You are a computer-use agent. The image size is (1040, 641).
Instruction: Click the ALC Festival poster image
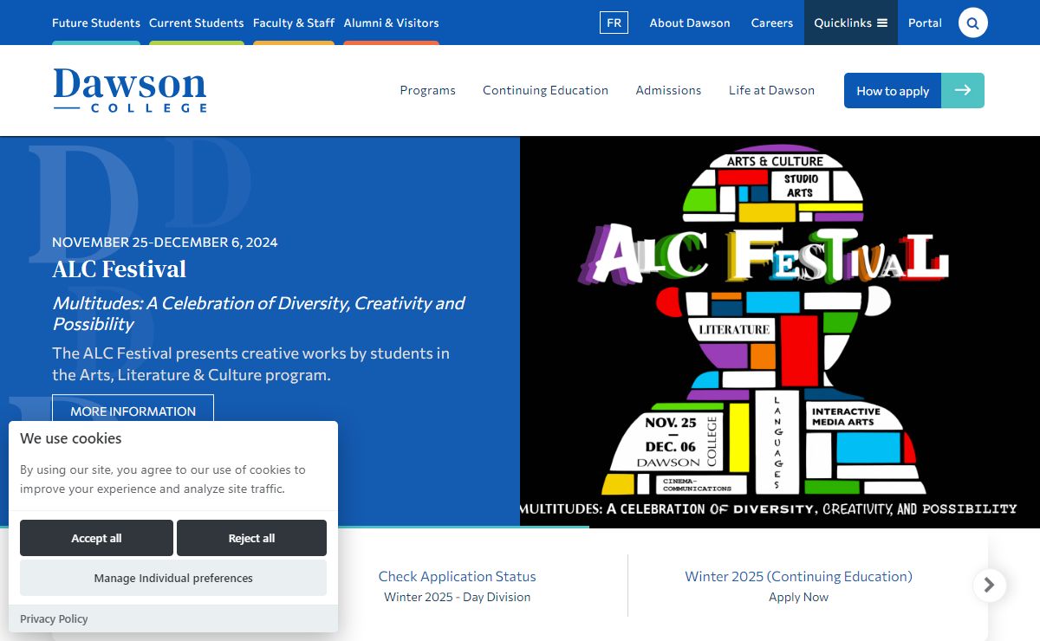pos(780,332)
